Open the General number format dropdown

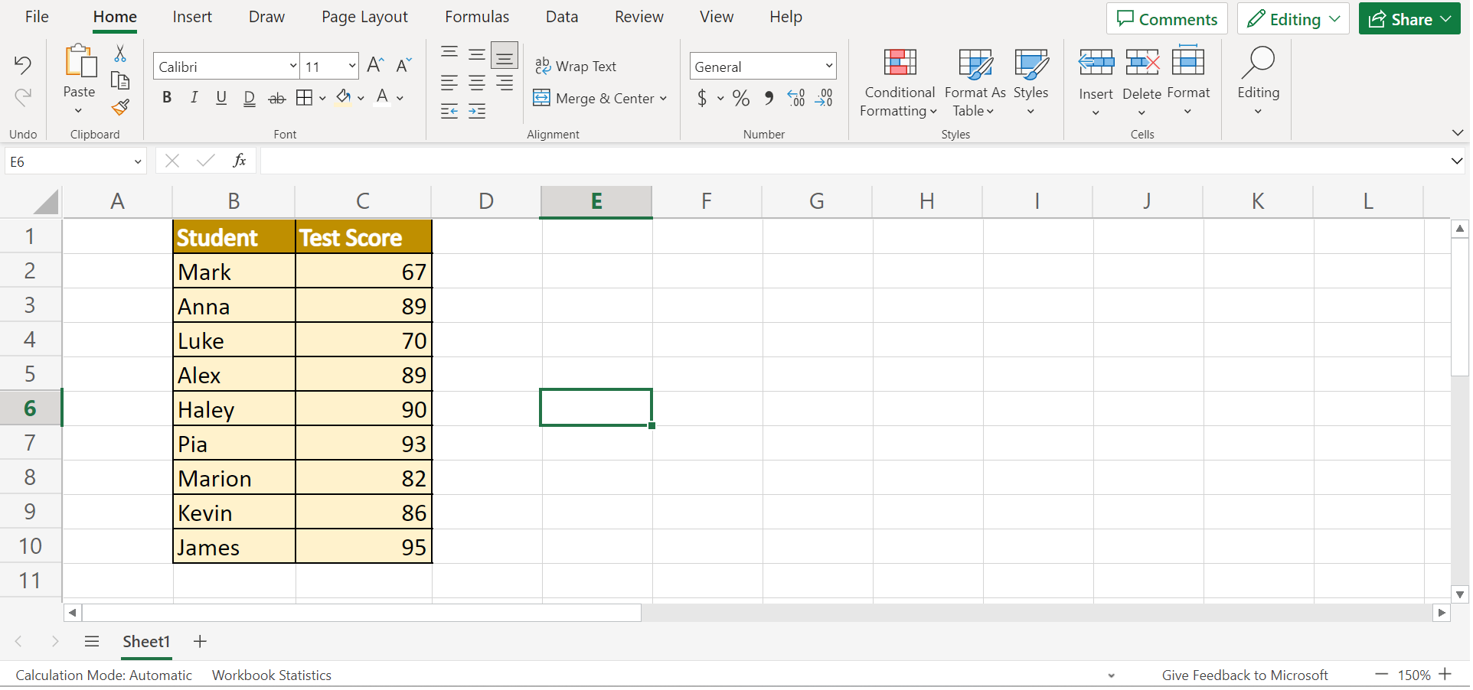click(x=828, y=67)
